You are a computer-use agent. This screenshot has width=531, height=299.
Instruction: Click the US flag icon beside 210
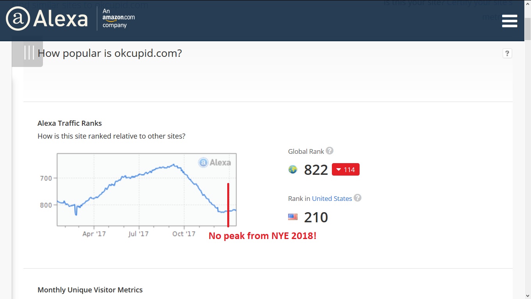(293, 217)
